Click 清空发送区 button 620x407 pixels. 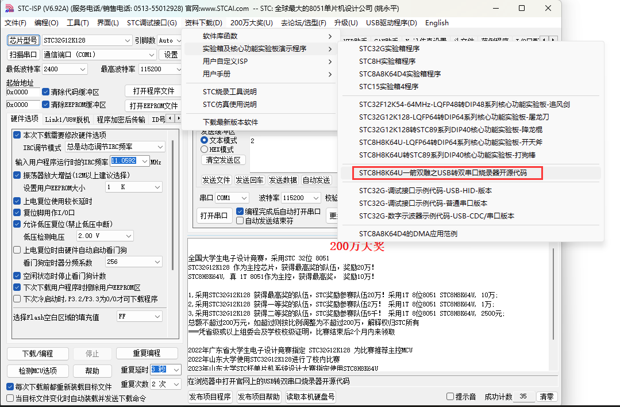(x=224, y=160)
